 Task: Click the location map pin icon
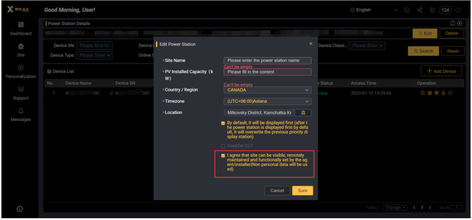[x=303, y=113]
